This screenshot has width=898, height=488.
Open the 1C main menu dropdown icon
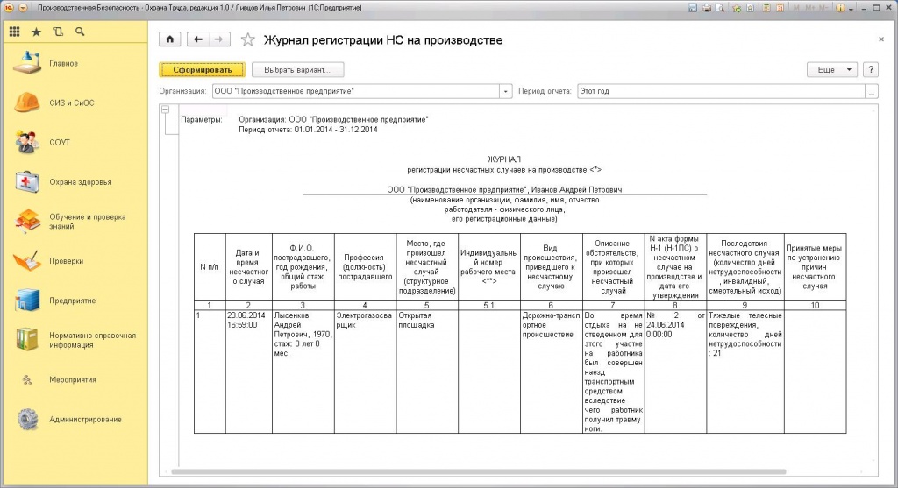[23, 8]
